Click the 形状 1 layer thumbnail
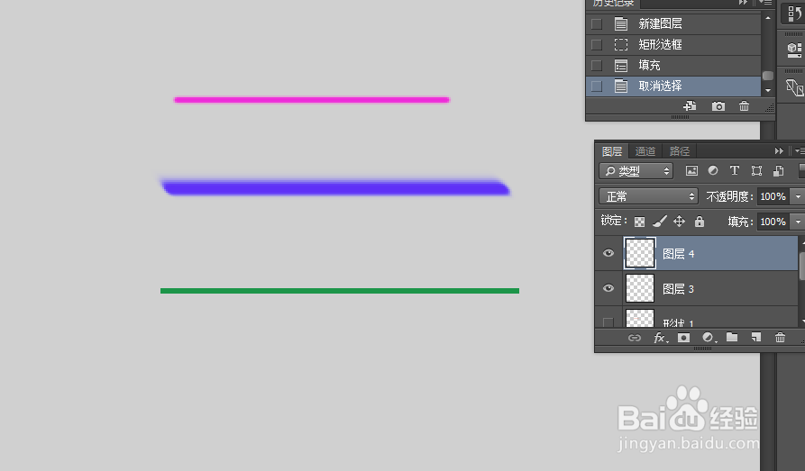This screenshot has width=805, height=471. point(640,318)
